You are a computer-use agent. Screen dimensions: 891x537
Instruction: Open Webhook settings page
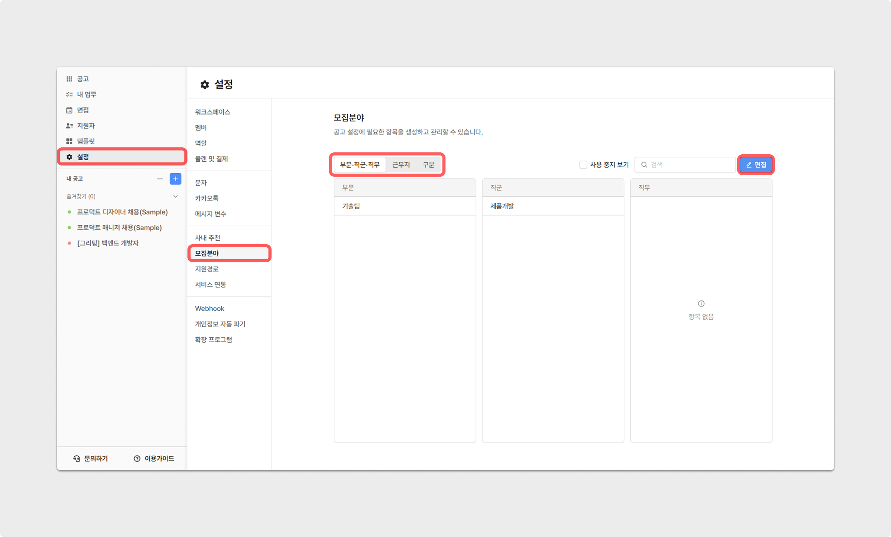coord(209,309)
